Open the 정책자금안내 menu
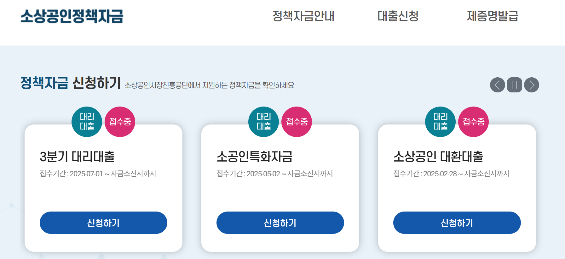565x259 pixels. tap(303, 16)
